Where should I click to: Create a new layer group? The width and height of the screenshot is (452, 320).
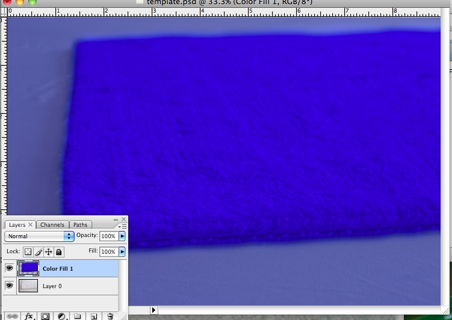[77, 316]
